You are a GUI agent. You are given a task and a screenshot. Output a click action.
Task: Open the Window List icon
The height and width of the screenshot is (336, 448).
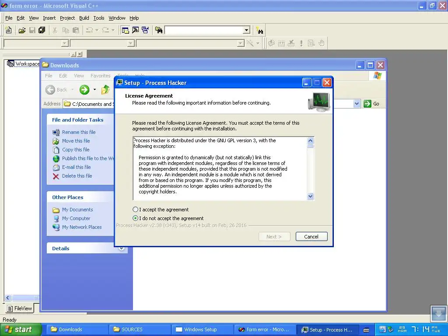[x=145, y=30]
